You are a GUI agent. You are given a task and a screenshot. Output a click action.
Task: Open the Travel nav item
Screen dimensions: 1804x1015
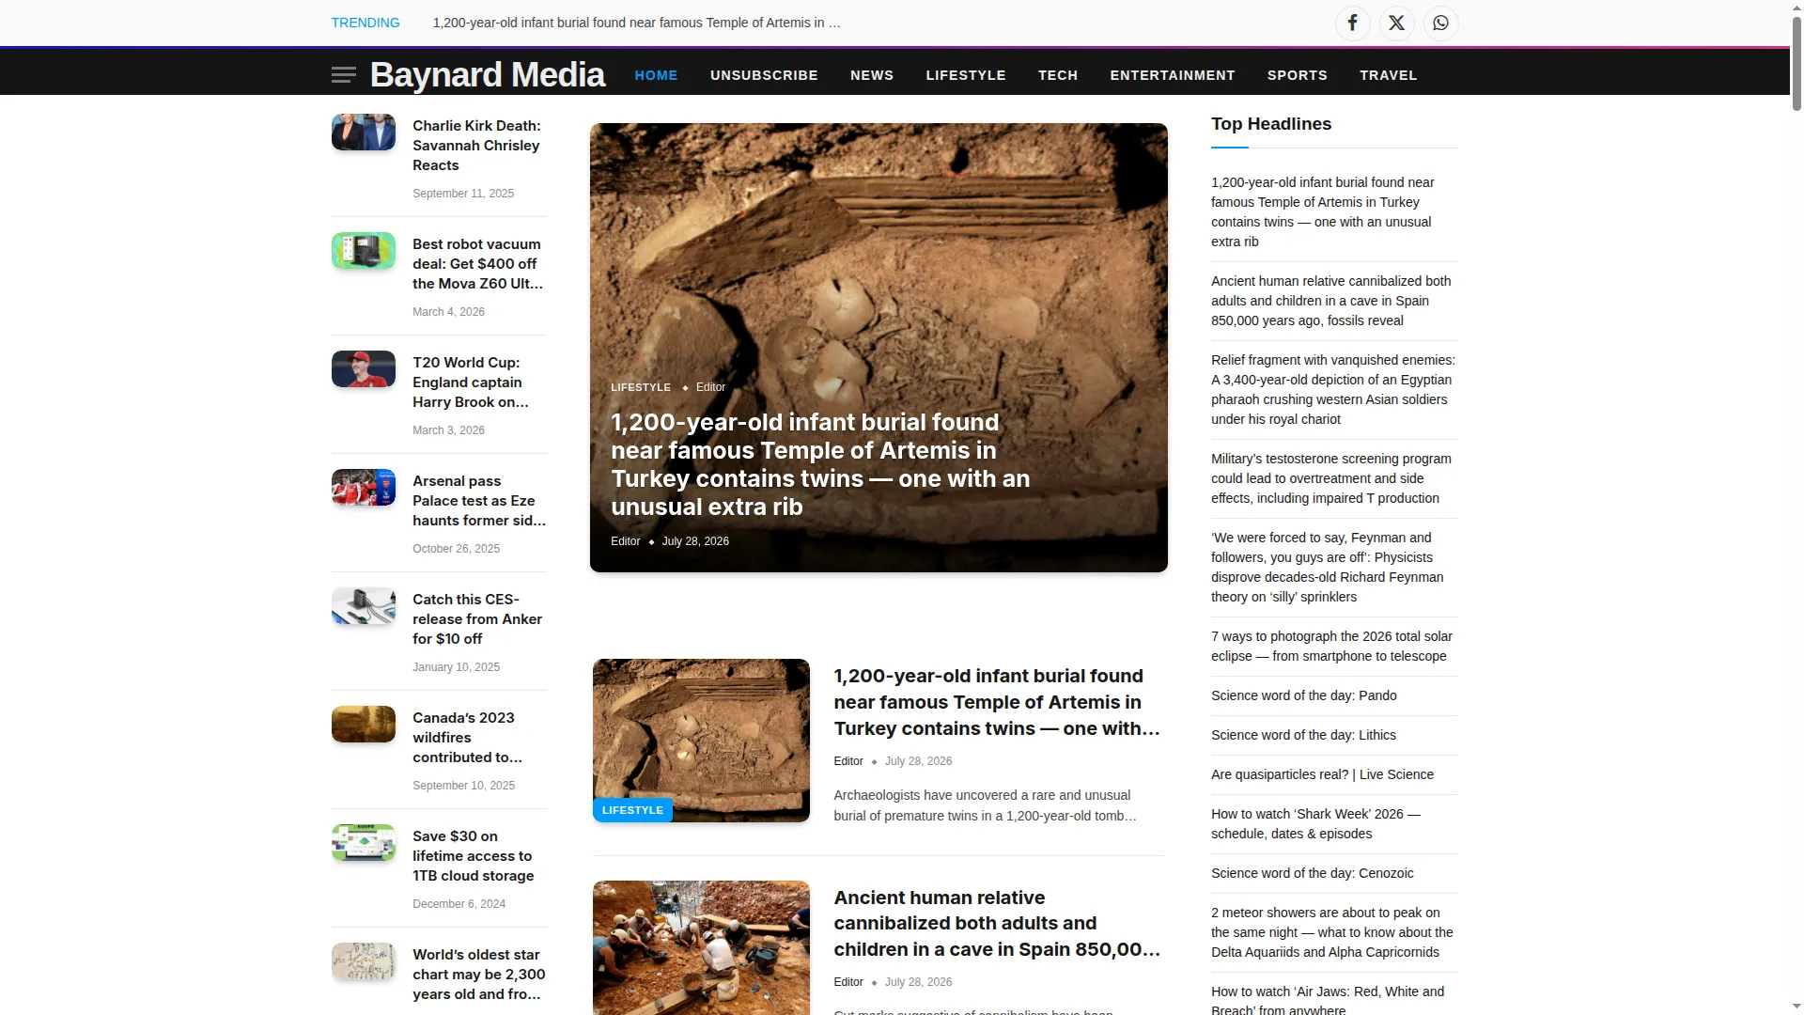click(x=1389, y=75)
